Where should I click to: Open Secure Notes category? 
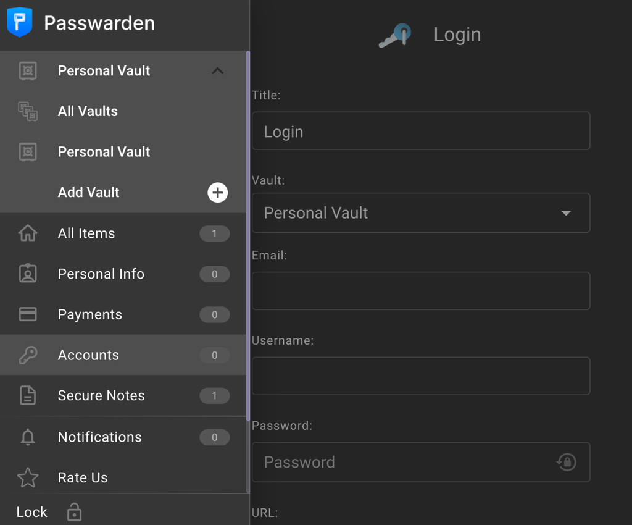point(123,395)
